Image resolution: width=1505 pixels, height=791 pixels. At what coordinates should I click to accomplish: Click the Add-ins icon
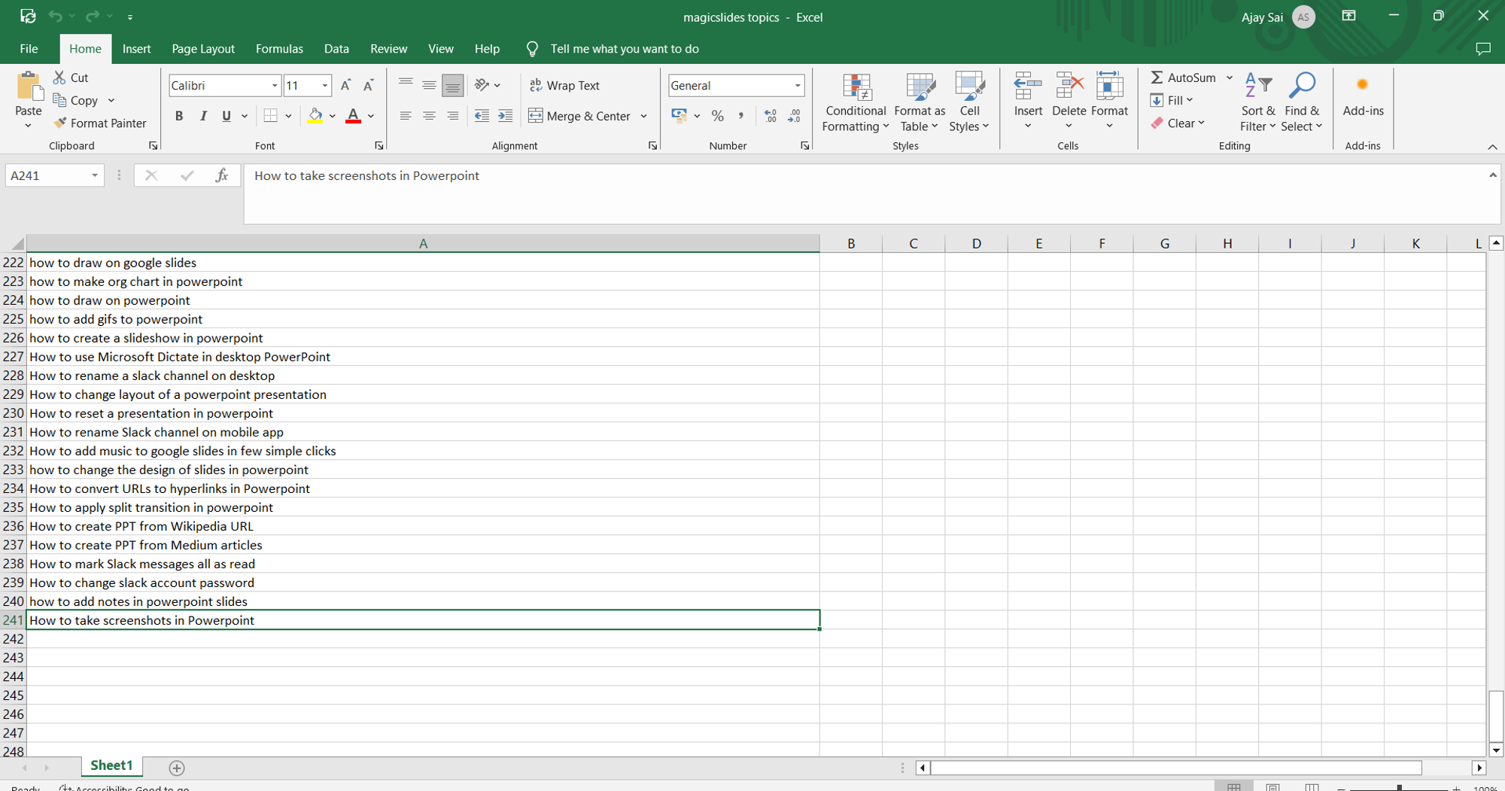[1363, 85]
